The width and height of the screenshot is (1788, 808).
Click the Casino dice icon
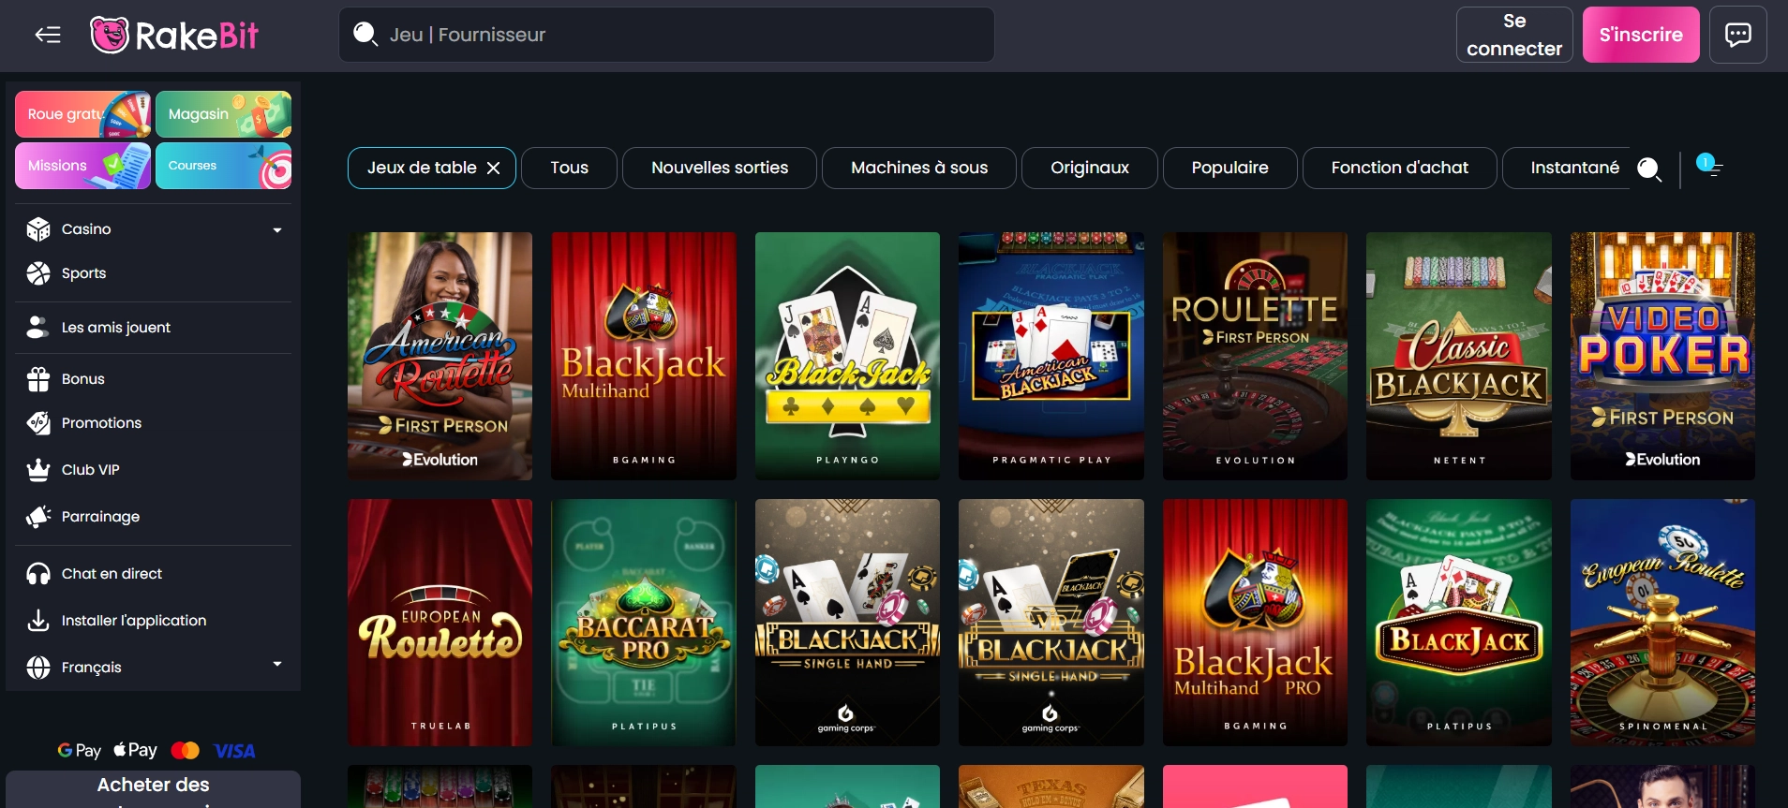[x=38, y=229]
